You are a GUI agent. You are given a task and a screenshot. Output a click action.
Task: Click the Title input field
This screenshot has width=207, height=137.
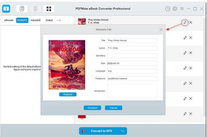(x=132, y=41)
